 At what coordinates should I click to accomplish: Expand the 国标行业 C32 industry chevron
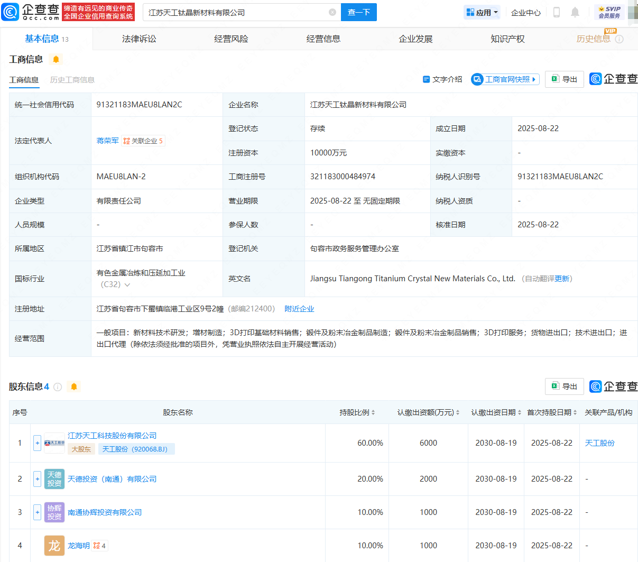pyautogui.click(x=127, y=285)
